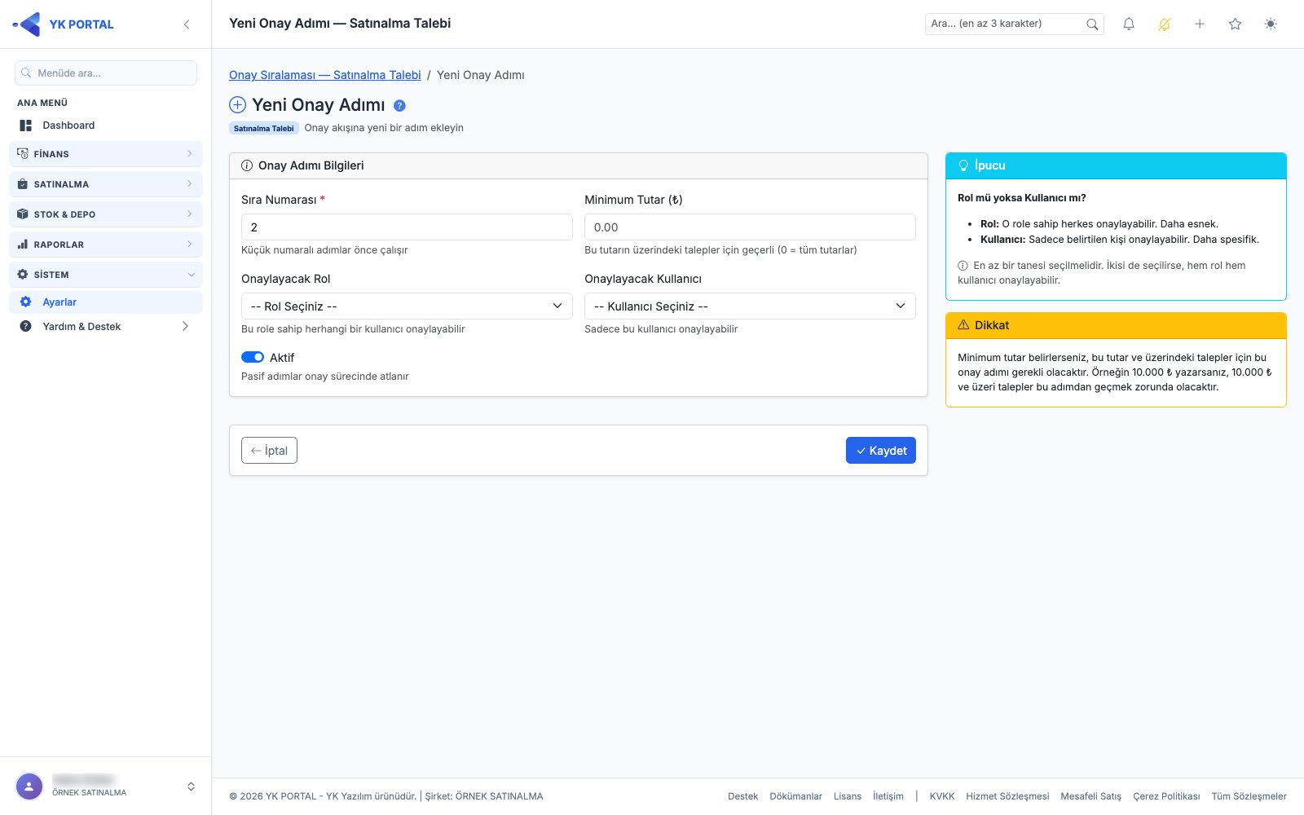The width and height of the screenshot is (1304, 815).
Task: Click the Ayarlar gear icon
Action: [x=26, y=302]
